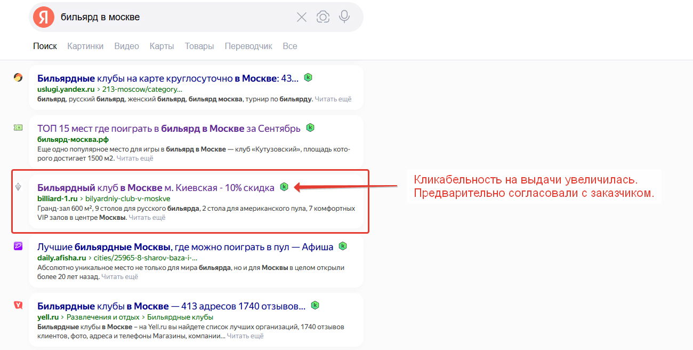Click the Yandex logo icon
The height and width of the screenshot is (350, 693).
pyautogui.click(x=44, y=17)
